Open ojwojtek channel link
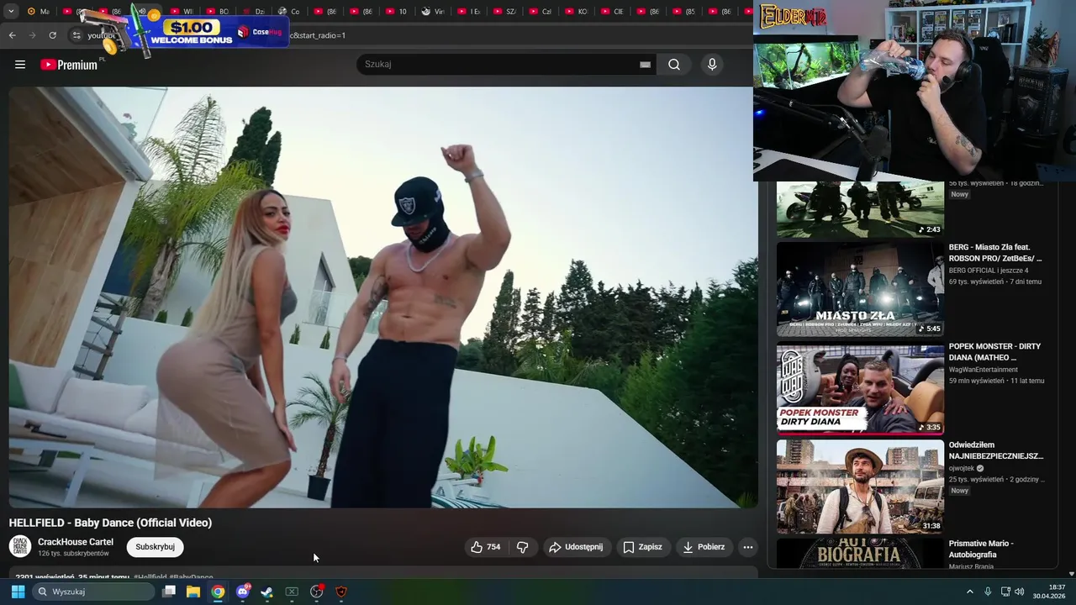 (x=962, y=468)
